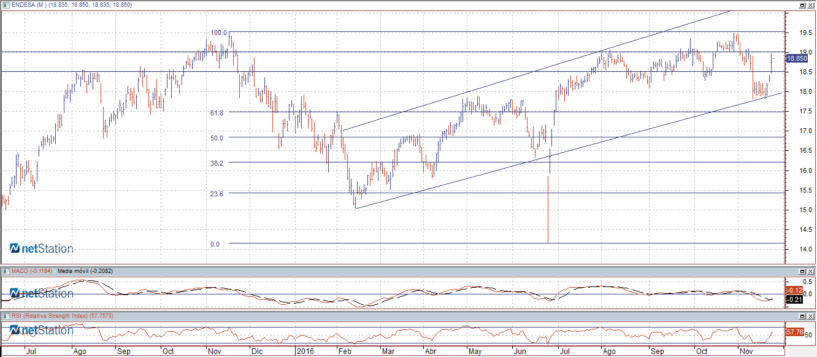Click the 2016 label on the time axis

click(304, 352)
